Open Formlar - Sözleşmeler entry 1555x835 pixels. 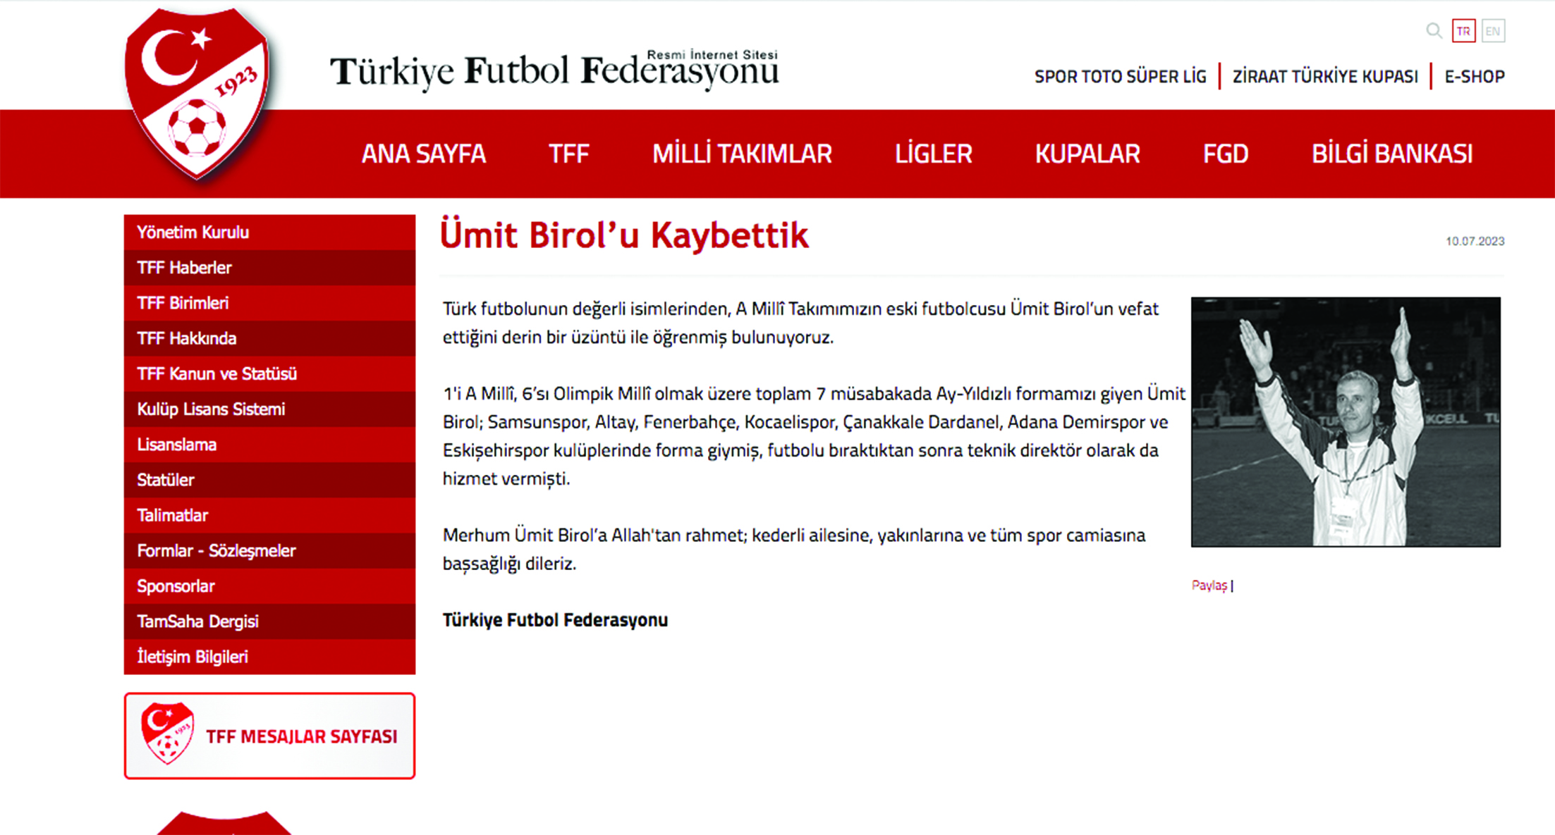tap(269, 550)
